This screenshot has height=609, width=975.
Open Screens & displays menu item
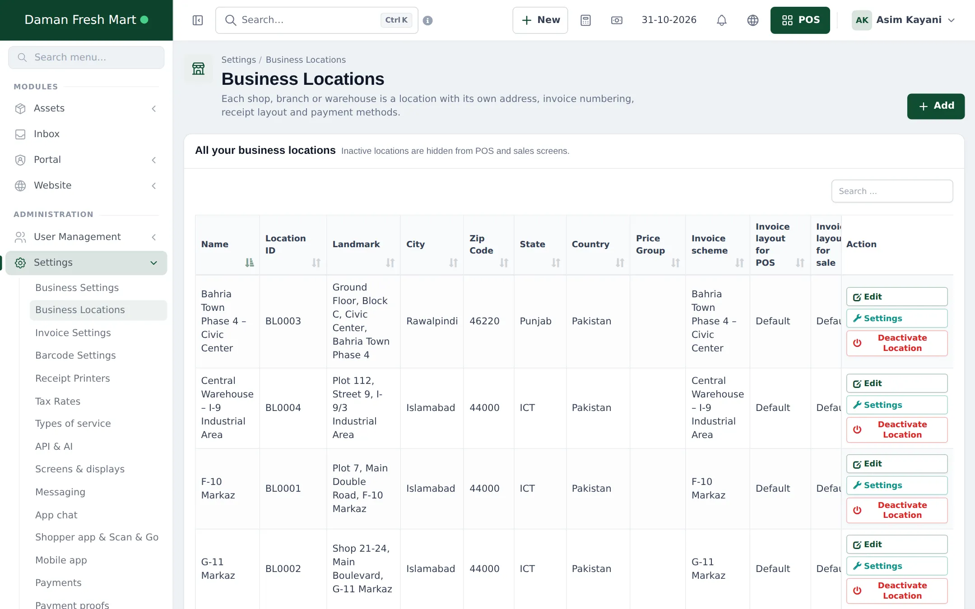pos(80,469)
